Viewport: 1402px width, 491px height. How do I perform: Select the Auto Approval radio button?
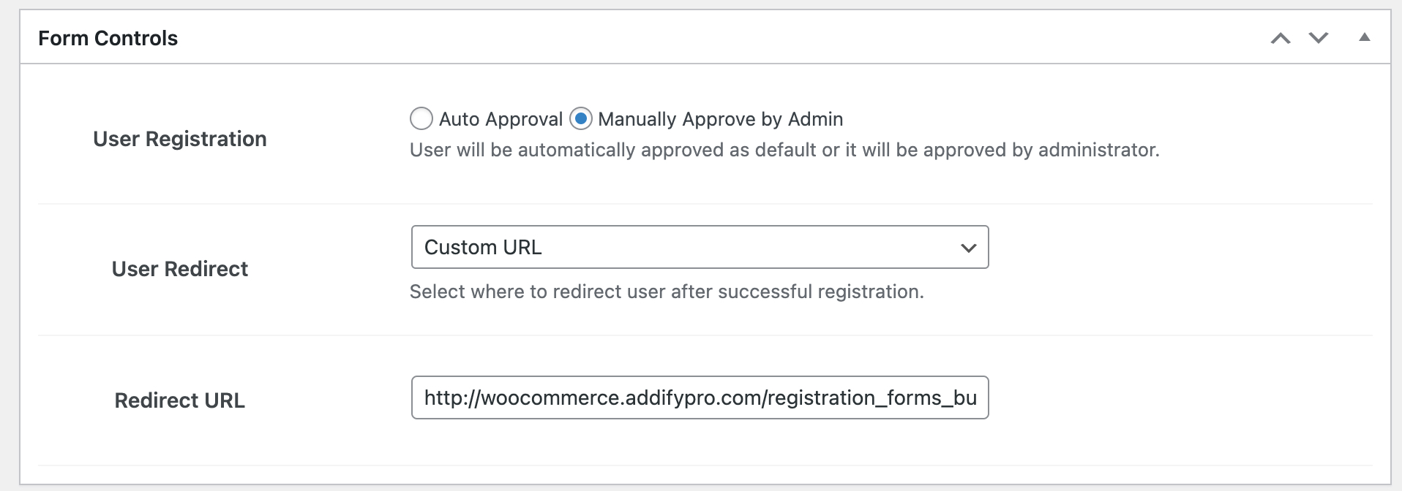(x=421, y=118)
